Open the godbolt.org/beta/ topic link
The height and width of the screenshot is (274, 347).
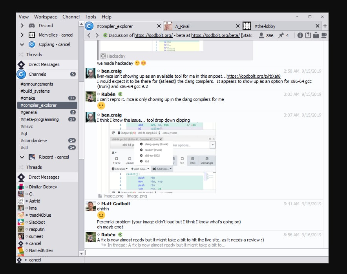[x=216, y=35]
